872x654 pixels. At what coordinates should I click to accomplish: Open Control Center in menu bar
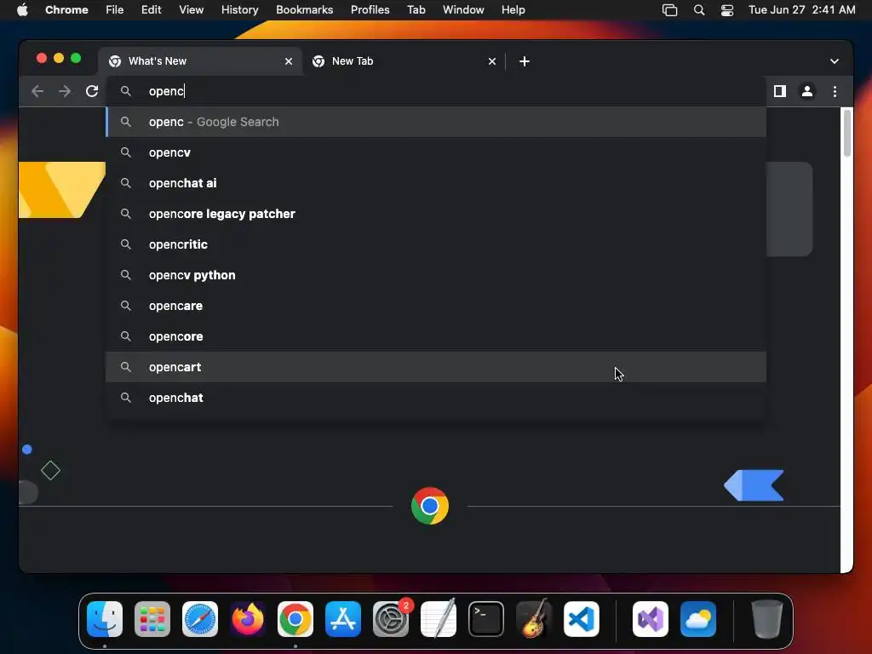[727, 10]
